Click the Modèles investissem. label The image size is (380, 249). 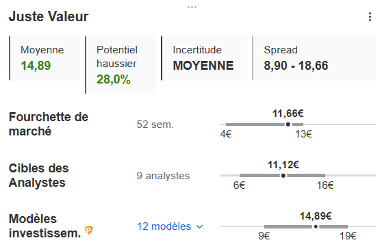45,226
